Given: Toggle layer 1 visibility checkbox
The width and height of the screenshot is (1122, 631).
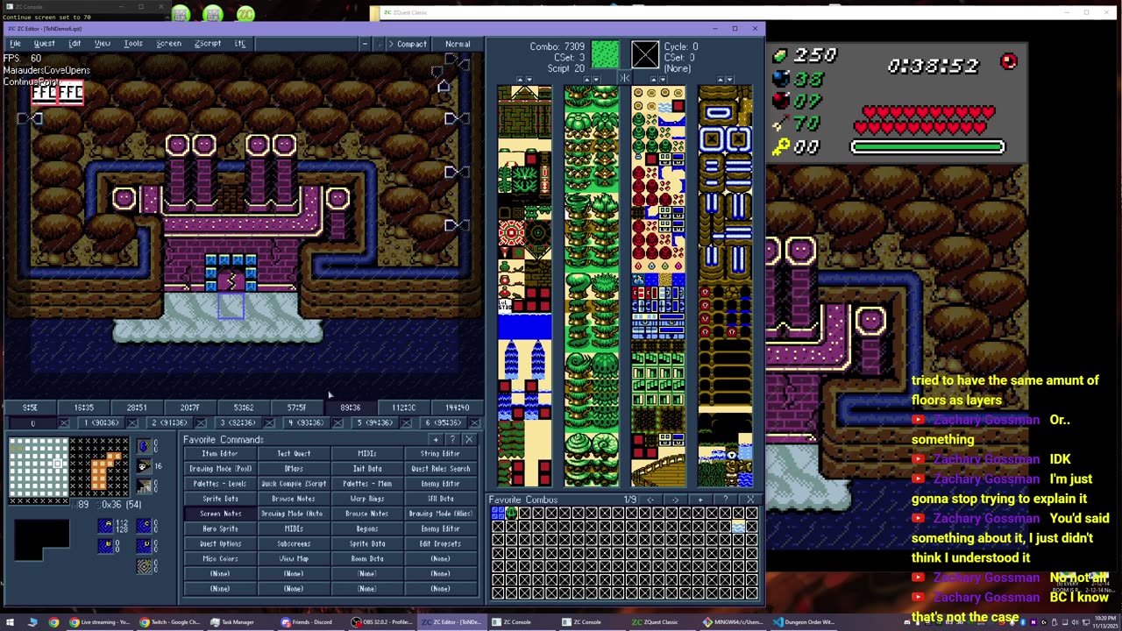Looking at the screenshot, I should (132, 423).
